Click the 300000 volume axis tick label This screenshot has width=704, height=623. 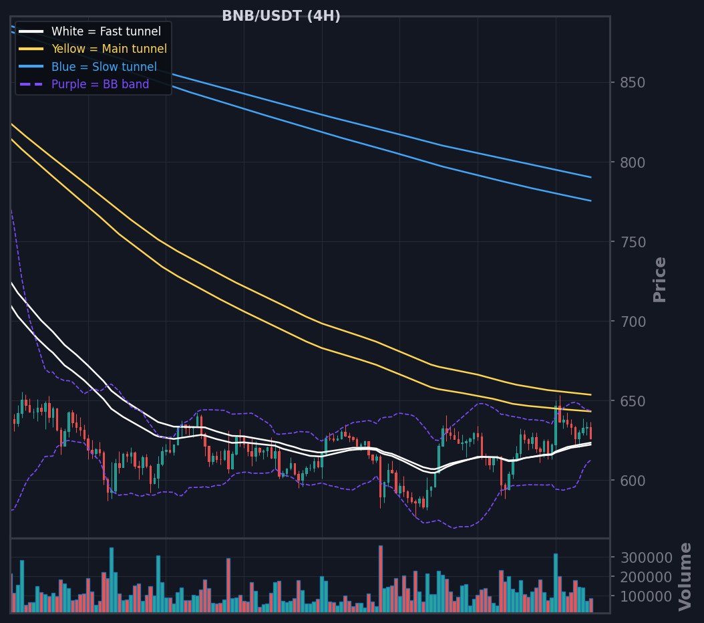coord(646,558)
